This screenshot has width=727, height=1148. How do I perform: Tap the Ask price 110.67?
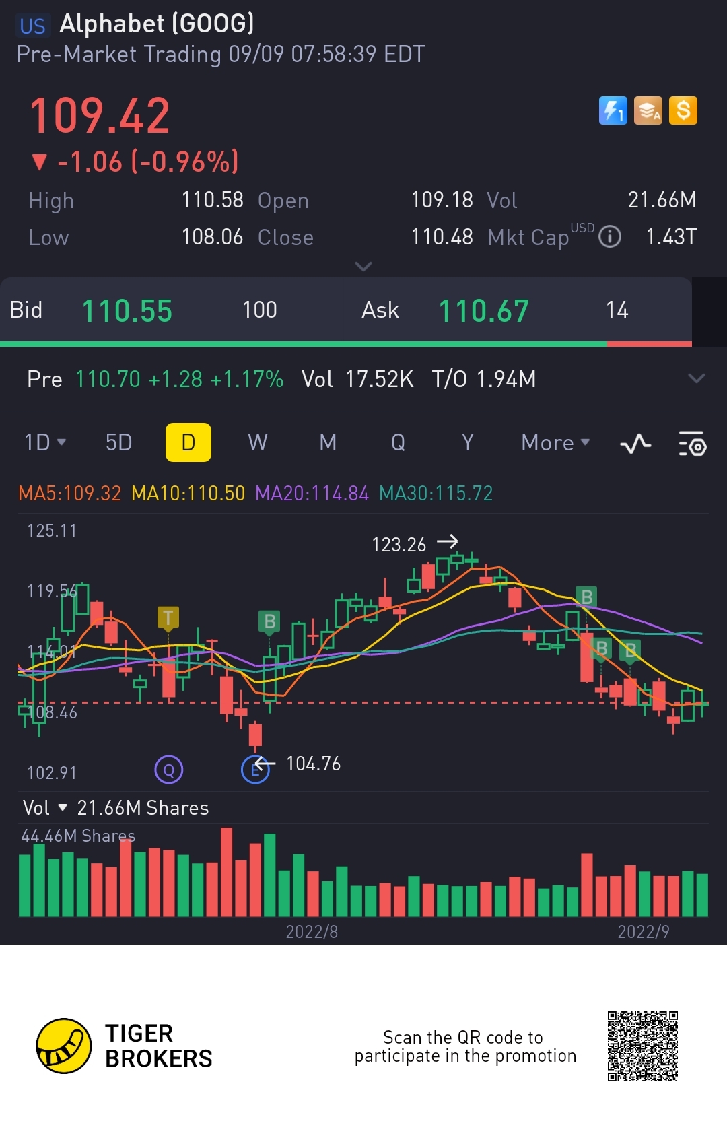tap(484, 311)
